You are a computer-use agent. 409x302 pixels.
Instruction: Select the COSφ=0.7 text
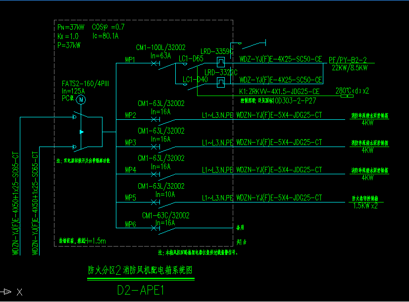(108, 27)
